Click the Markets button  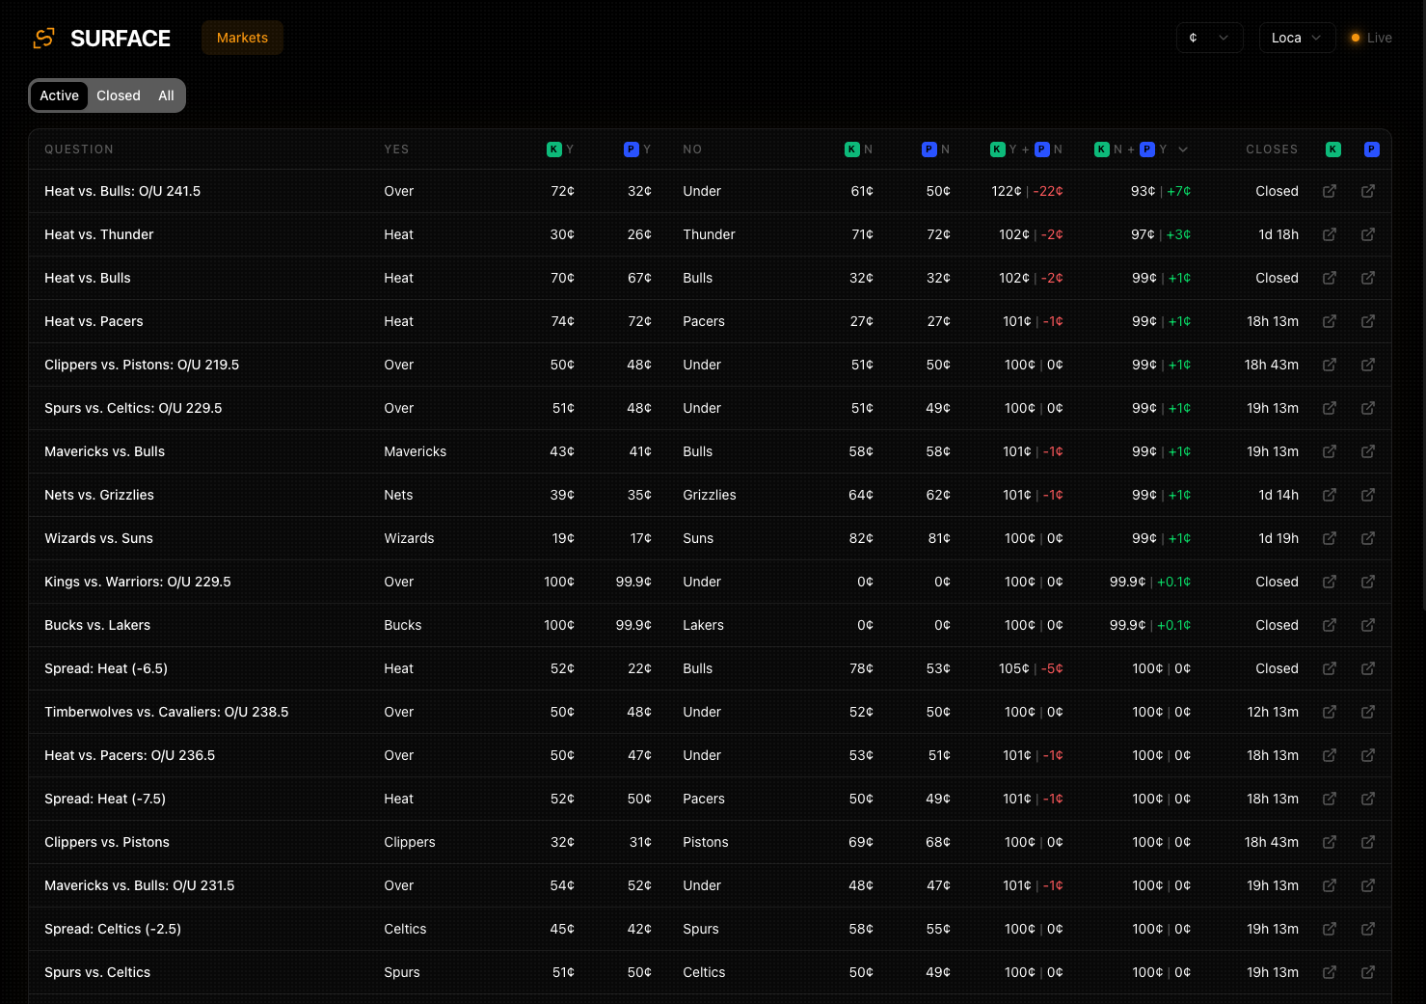click(x=242, y=38)
